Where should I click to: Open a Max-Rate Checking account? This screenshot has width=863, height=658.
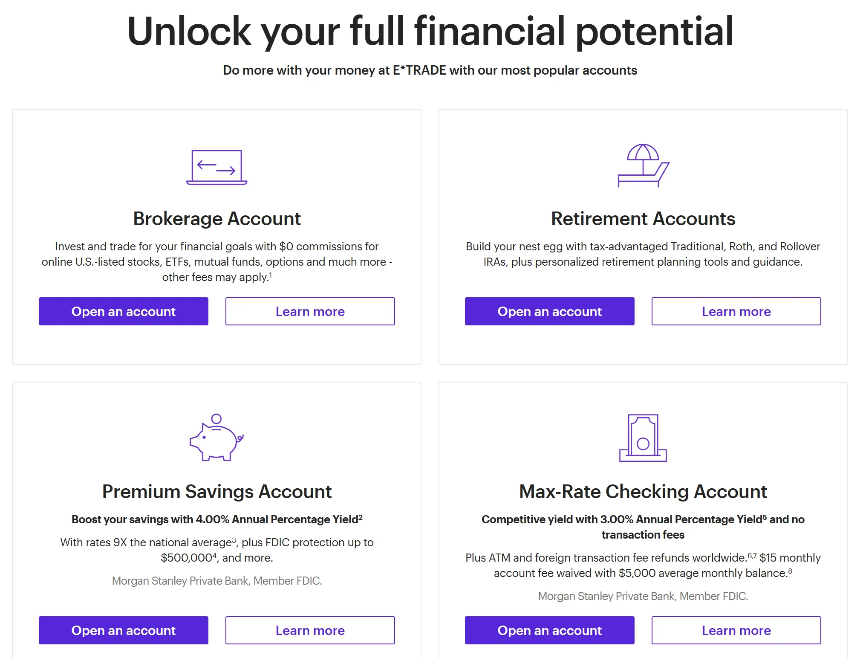click(550, 630)
